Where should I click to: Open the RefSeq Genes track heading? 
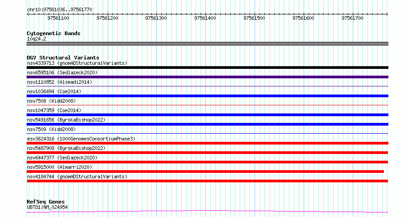click(46, 202)
